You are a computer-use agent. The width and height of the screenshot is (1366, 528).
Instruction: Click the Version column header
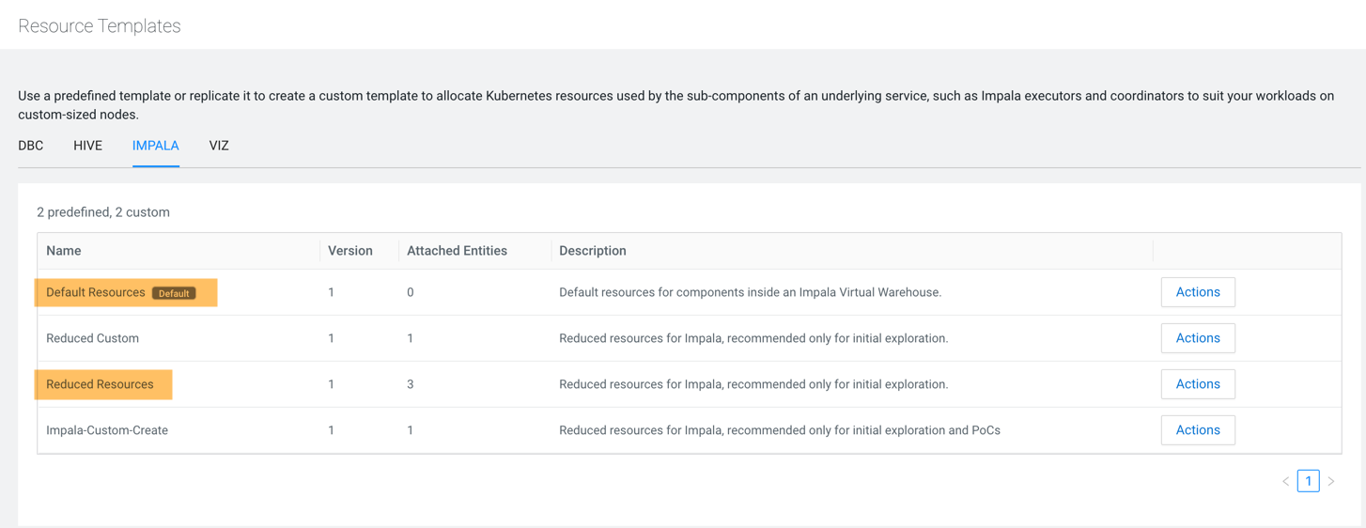(x=350, y=251)
